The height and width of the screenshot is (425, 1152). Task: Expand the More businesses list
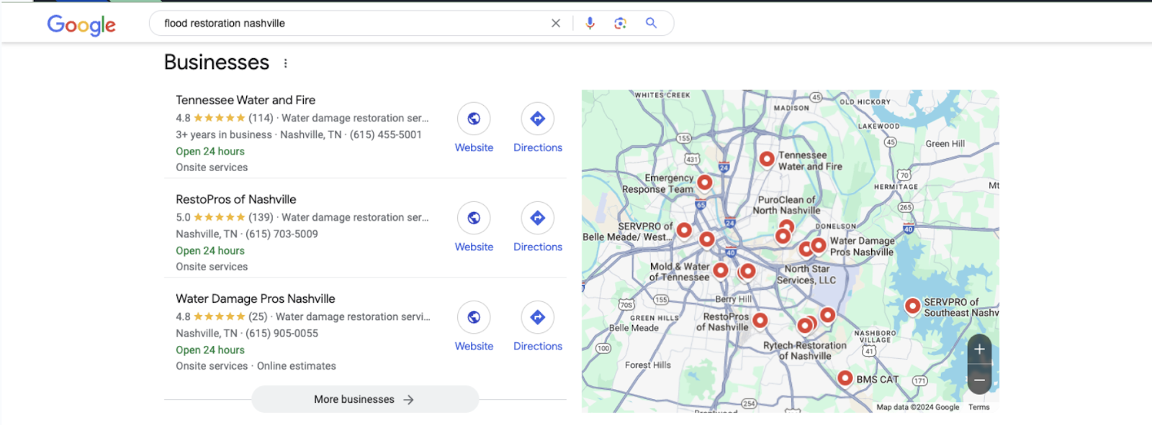coord(364,399)
